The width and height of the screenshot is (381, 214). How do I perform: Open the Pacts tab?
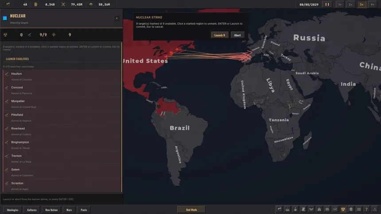(84, 210)
